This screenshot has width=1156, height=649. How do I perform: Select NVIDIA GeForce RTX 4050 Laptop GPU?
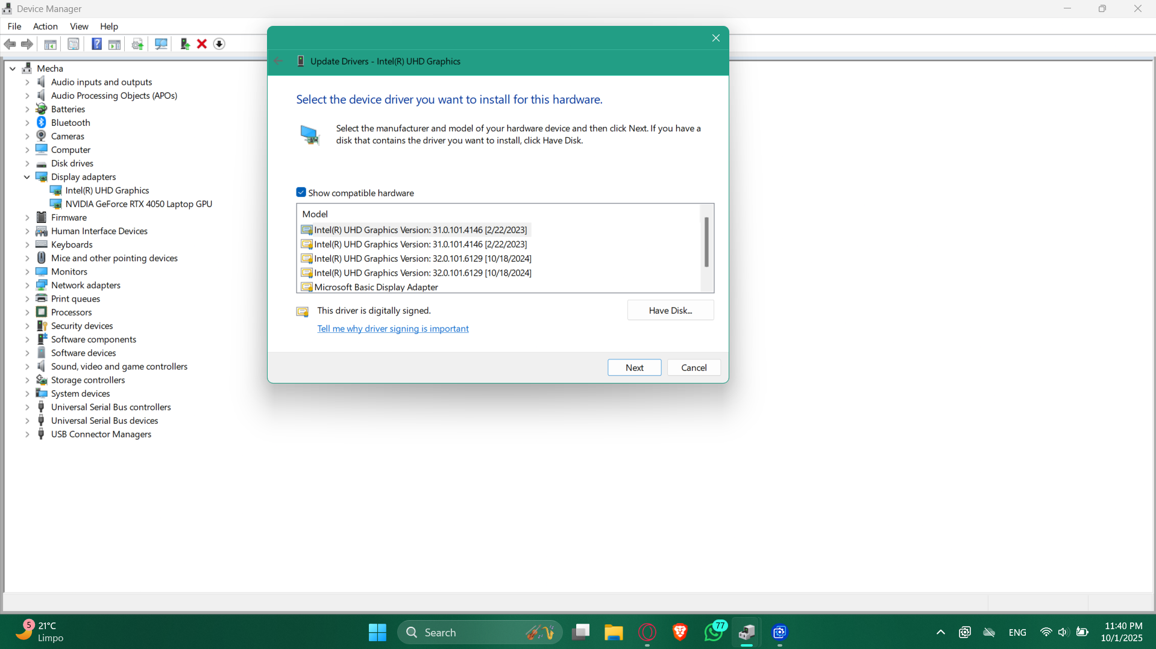(139, 204)
